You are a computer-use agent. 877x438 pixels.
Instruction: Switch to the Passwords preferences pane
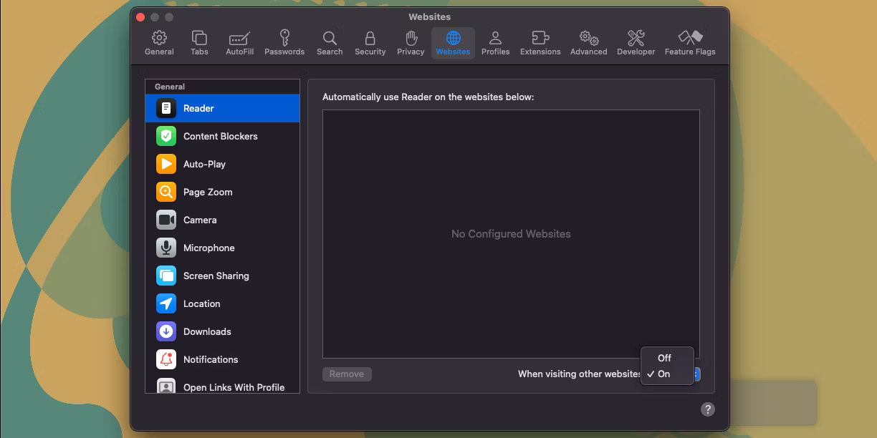(x=284, y=41)
